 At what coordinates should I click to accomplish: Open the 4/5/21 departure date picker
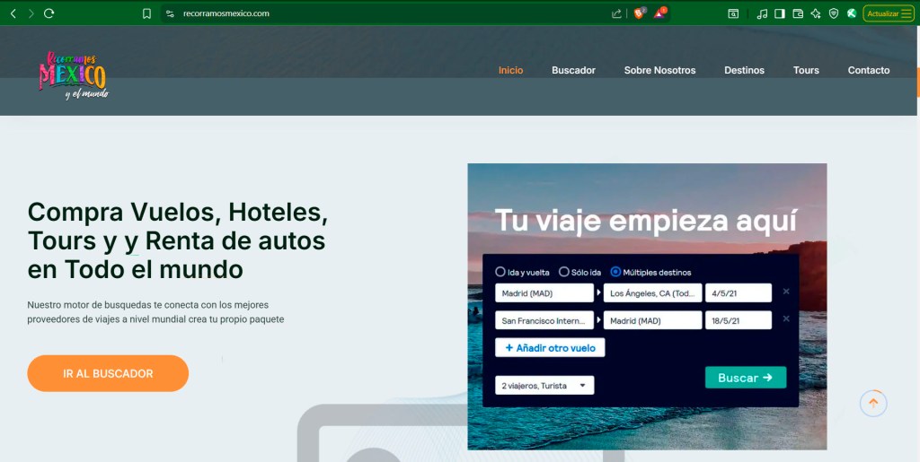[738, 293]
